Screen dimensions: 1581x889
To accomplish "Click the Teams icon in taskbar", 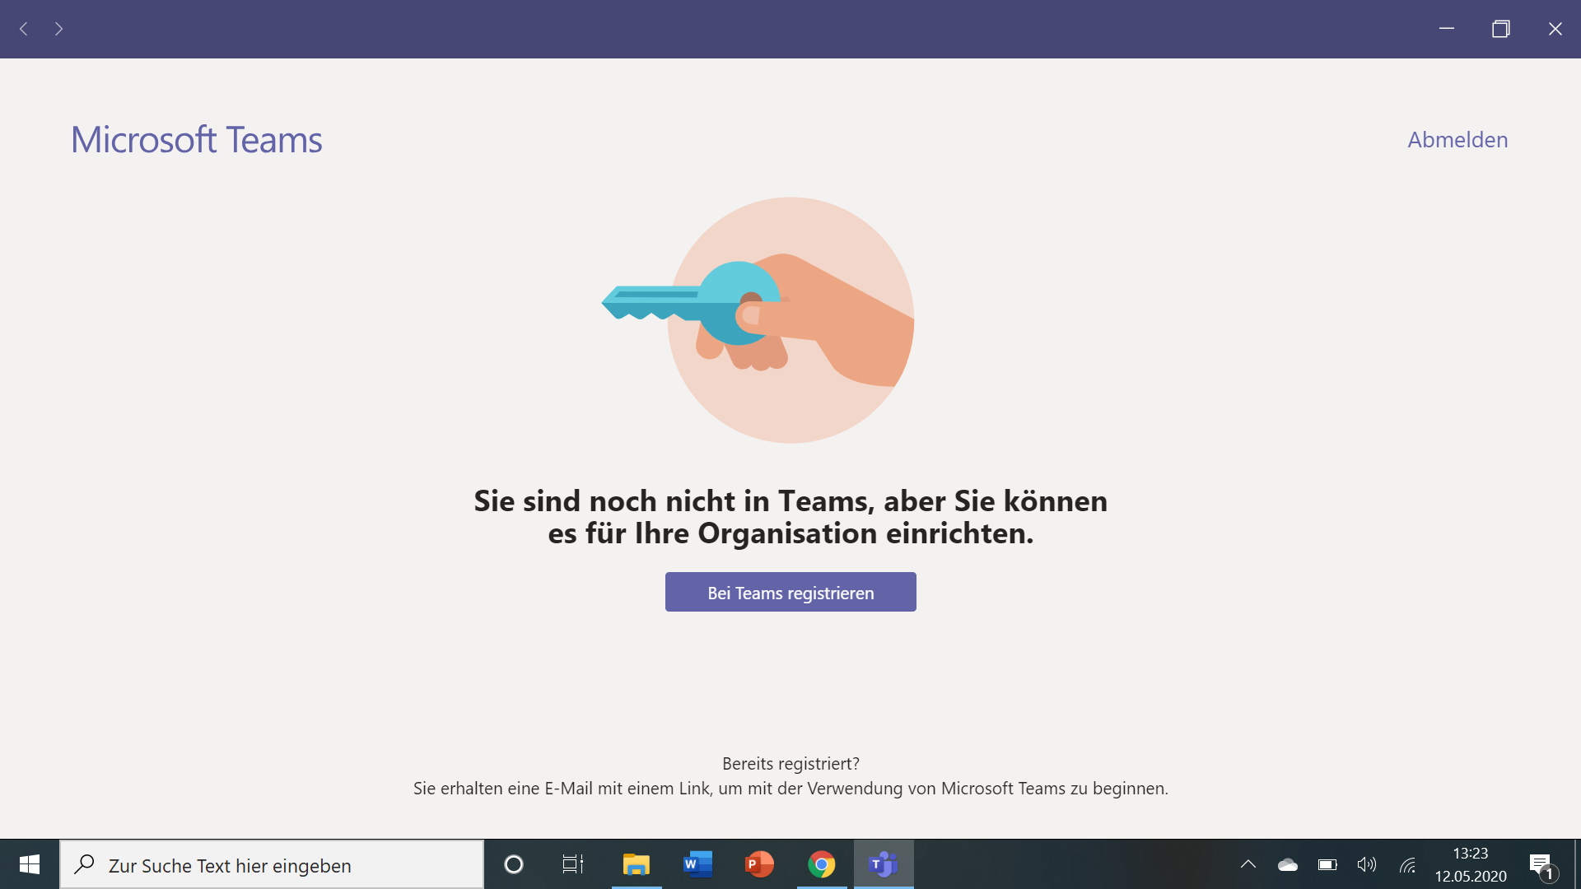I will tap(884, 864).
